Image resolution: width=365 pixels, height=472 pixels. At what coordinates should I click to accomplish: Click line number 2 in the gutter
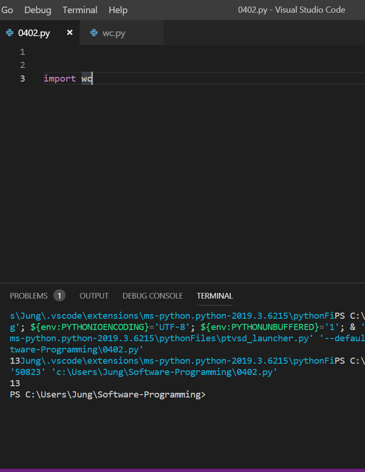pos(22,65)
